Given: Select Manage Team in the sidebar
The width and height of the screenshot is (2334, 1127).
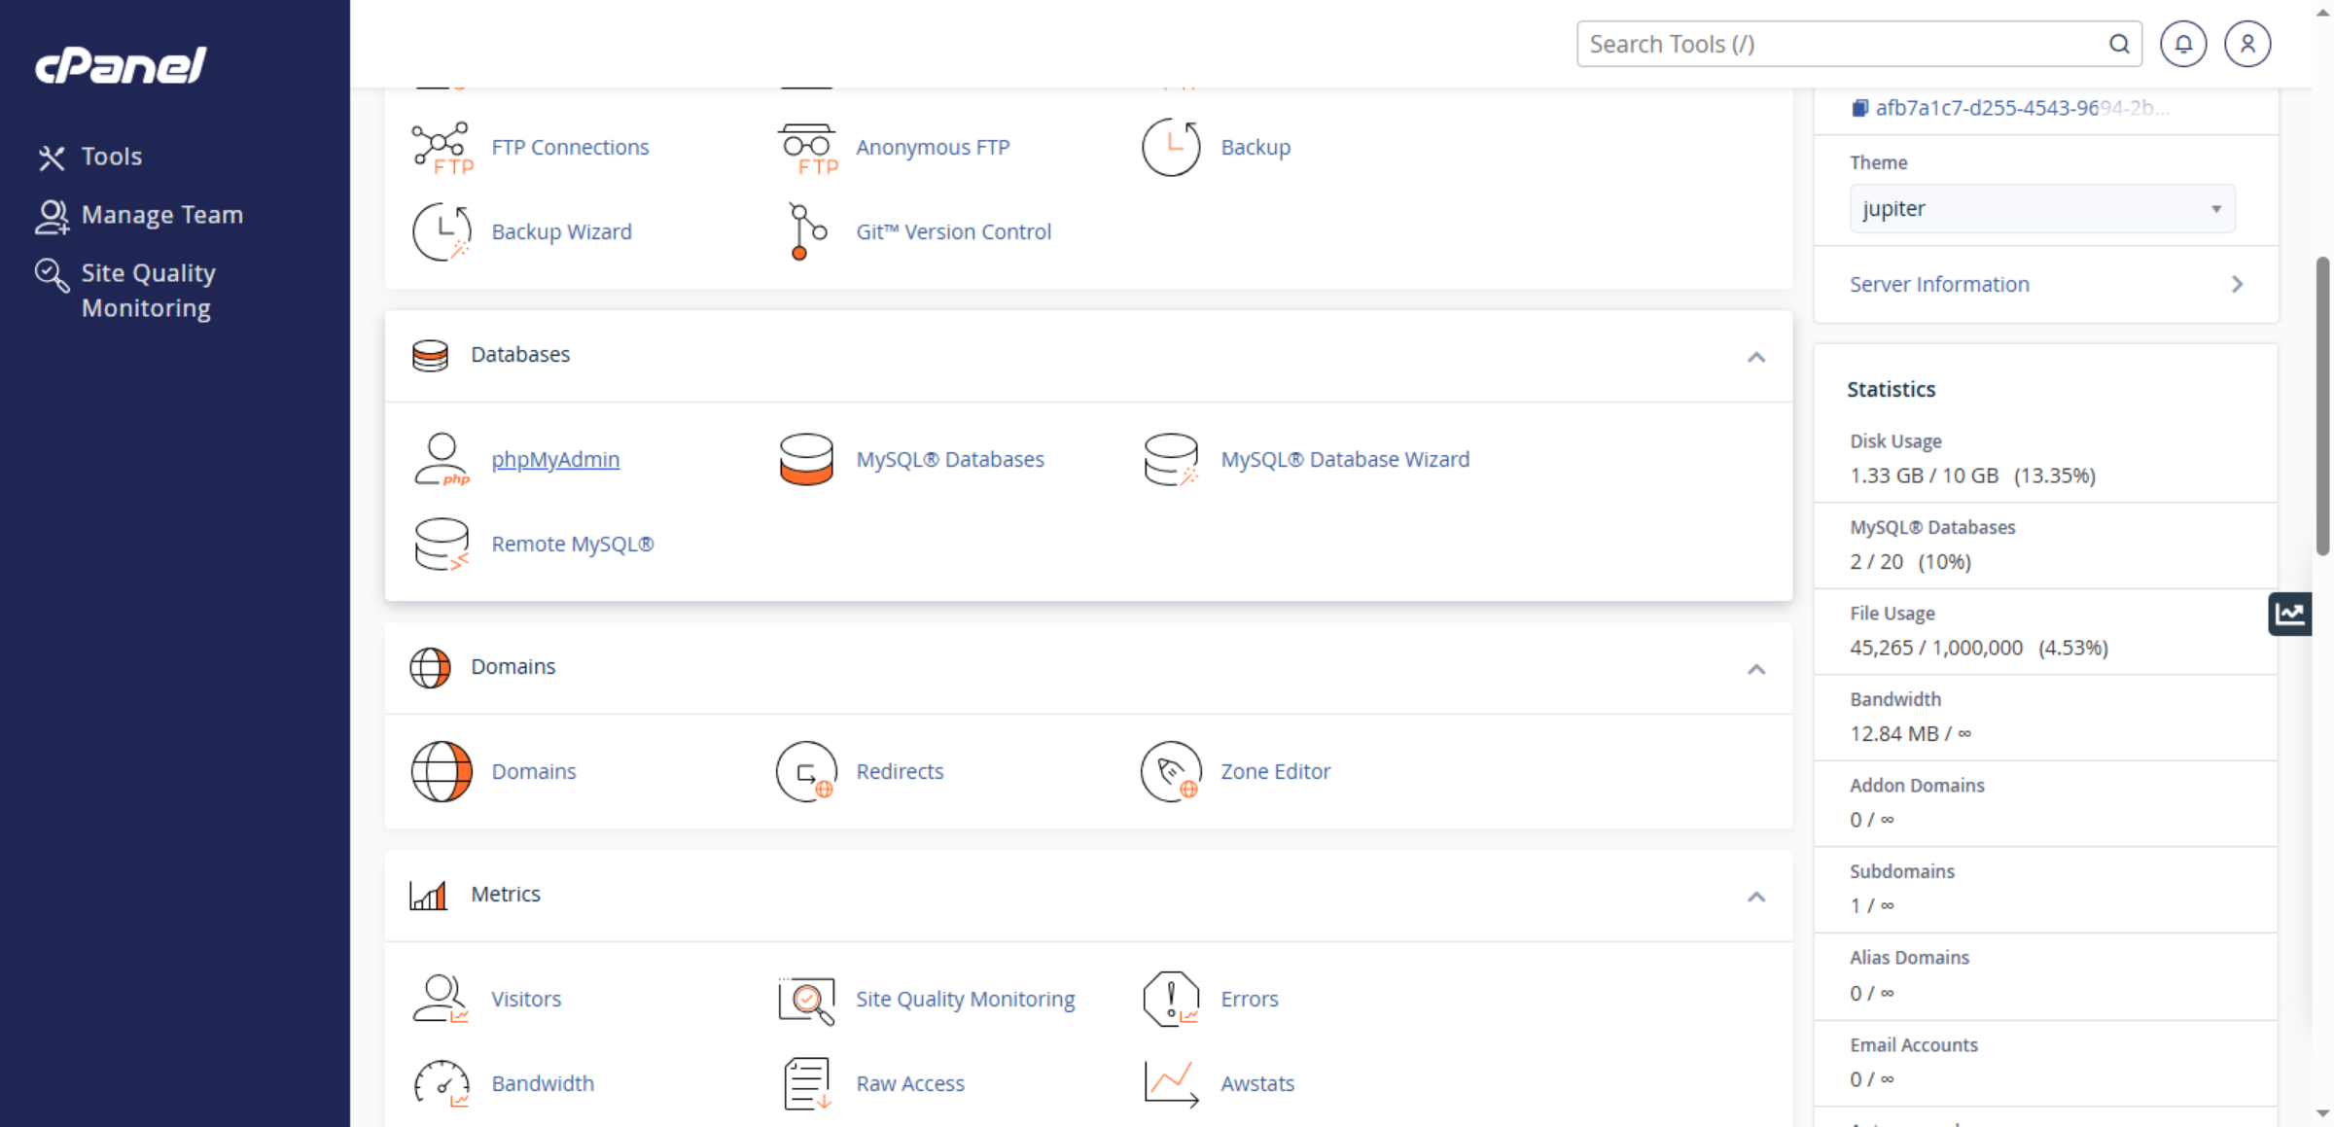Looking at the screenshot, I should pyautogui.click(x=162, y=214).
